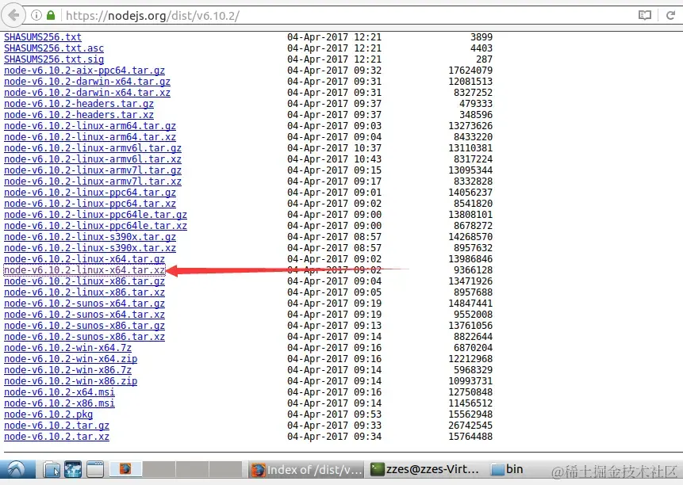683x485 pixels.
Task: Minimize all windows using panel icon
Action: 94,469
